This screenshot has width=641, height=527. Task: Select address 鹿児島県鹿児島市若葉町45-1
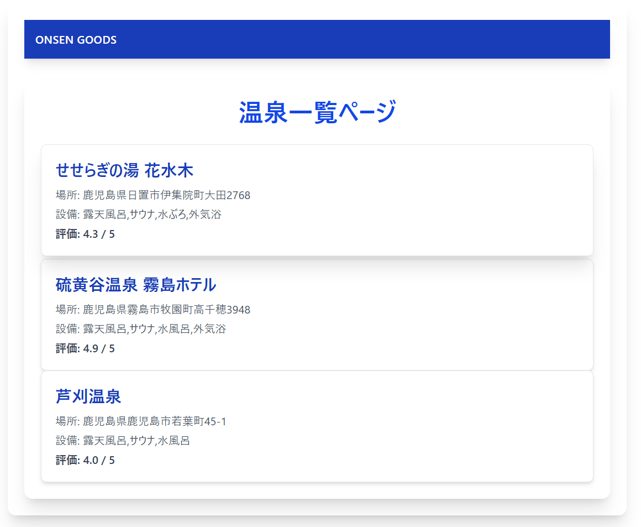tap(155, 421)
